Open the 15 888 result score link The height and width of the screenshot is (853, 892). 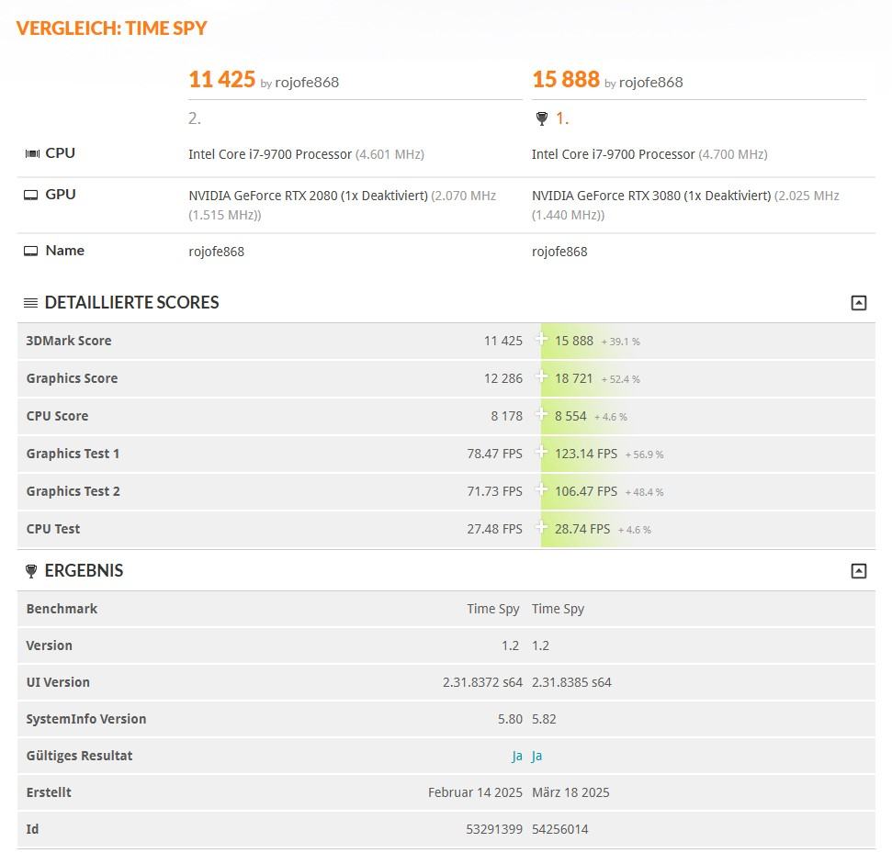coord(566,80)
